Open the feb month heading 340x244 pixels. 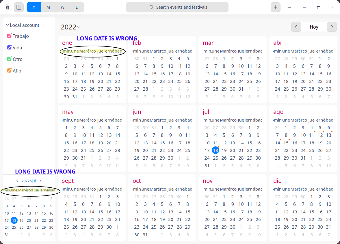click(137, 43)
